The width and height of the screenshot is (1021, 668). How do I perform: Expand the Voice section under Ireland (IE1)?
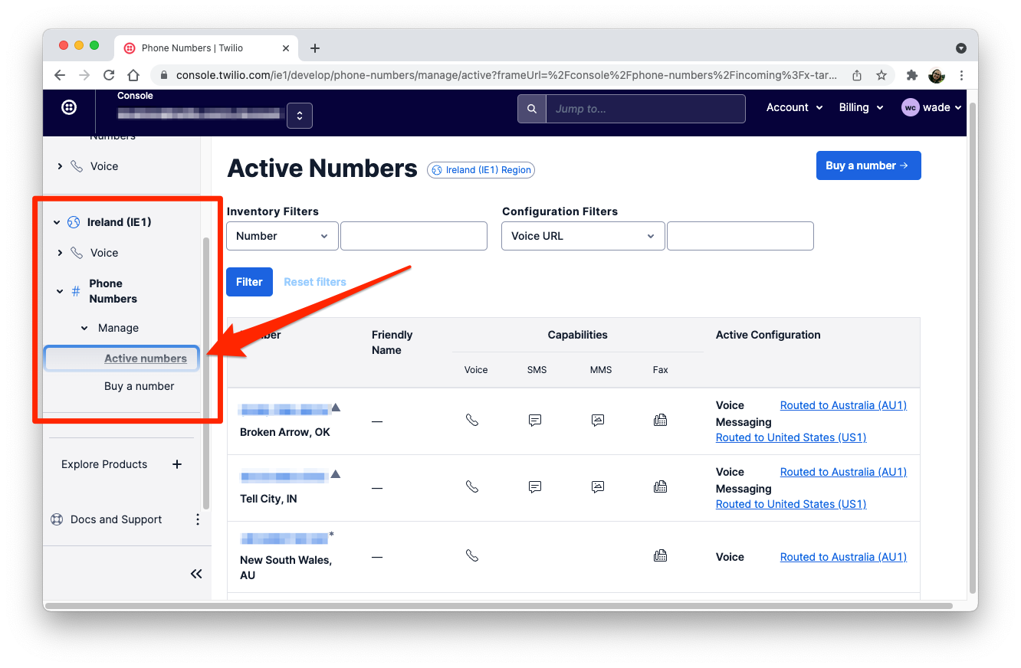point(60,252)
